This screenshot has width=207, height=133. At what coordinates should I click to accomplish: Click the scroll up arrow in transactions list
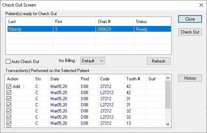168,78
